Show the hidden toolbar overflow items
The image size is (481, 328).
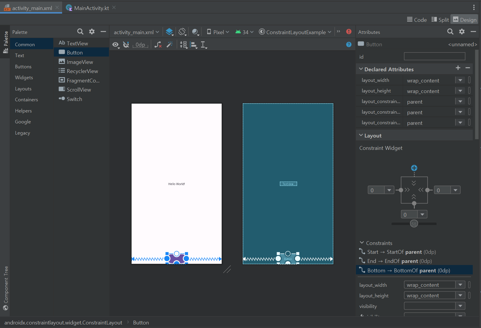(339, 32)
